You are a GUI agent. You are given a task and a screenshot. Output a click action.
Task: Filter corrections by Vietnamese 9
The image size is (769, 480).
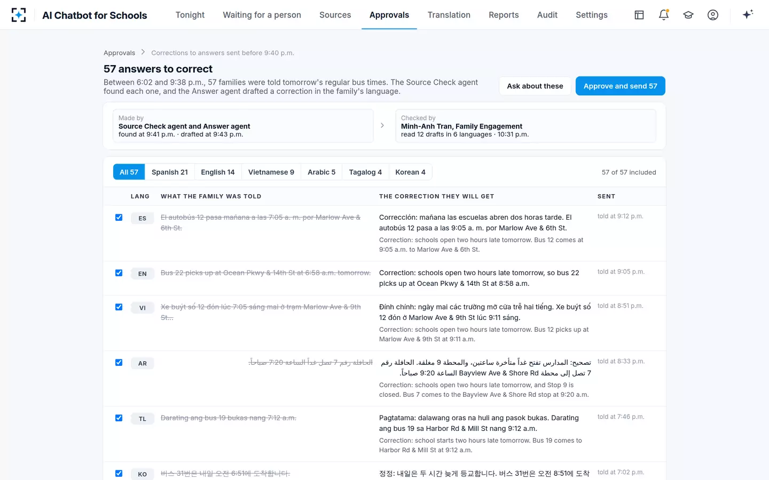pyautogui.click(x=271, y=172)
